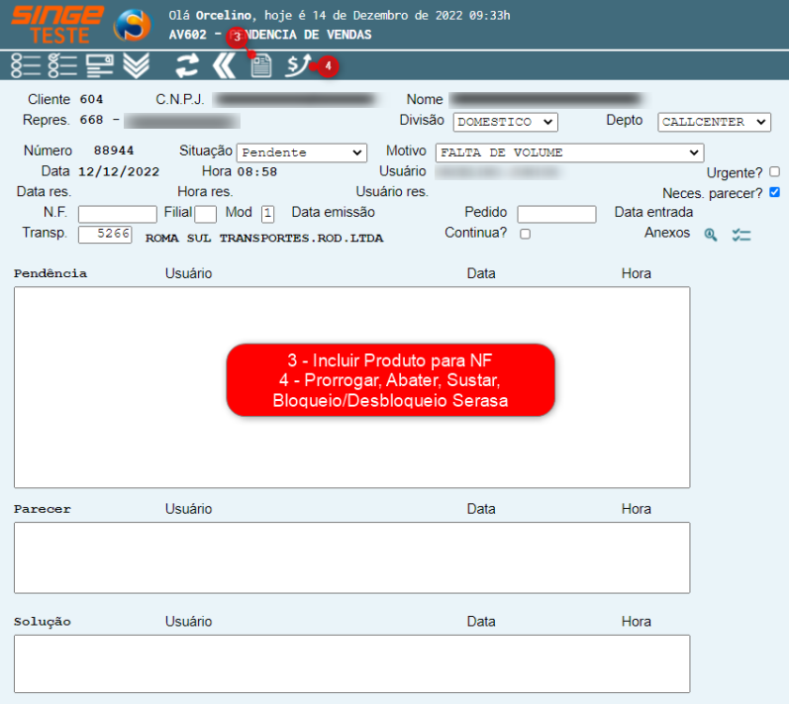Open the Situação dropdown showing Pendente
Screen dimensions: 789x704
[302, 152]
